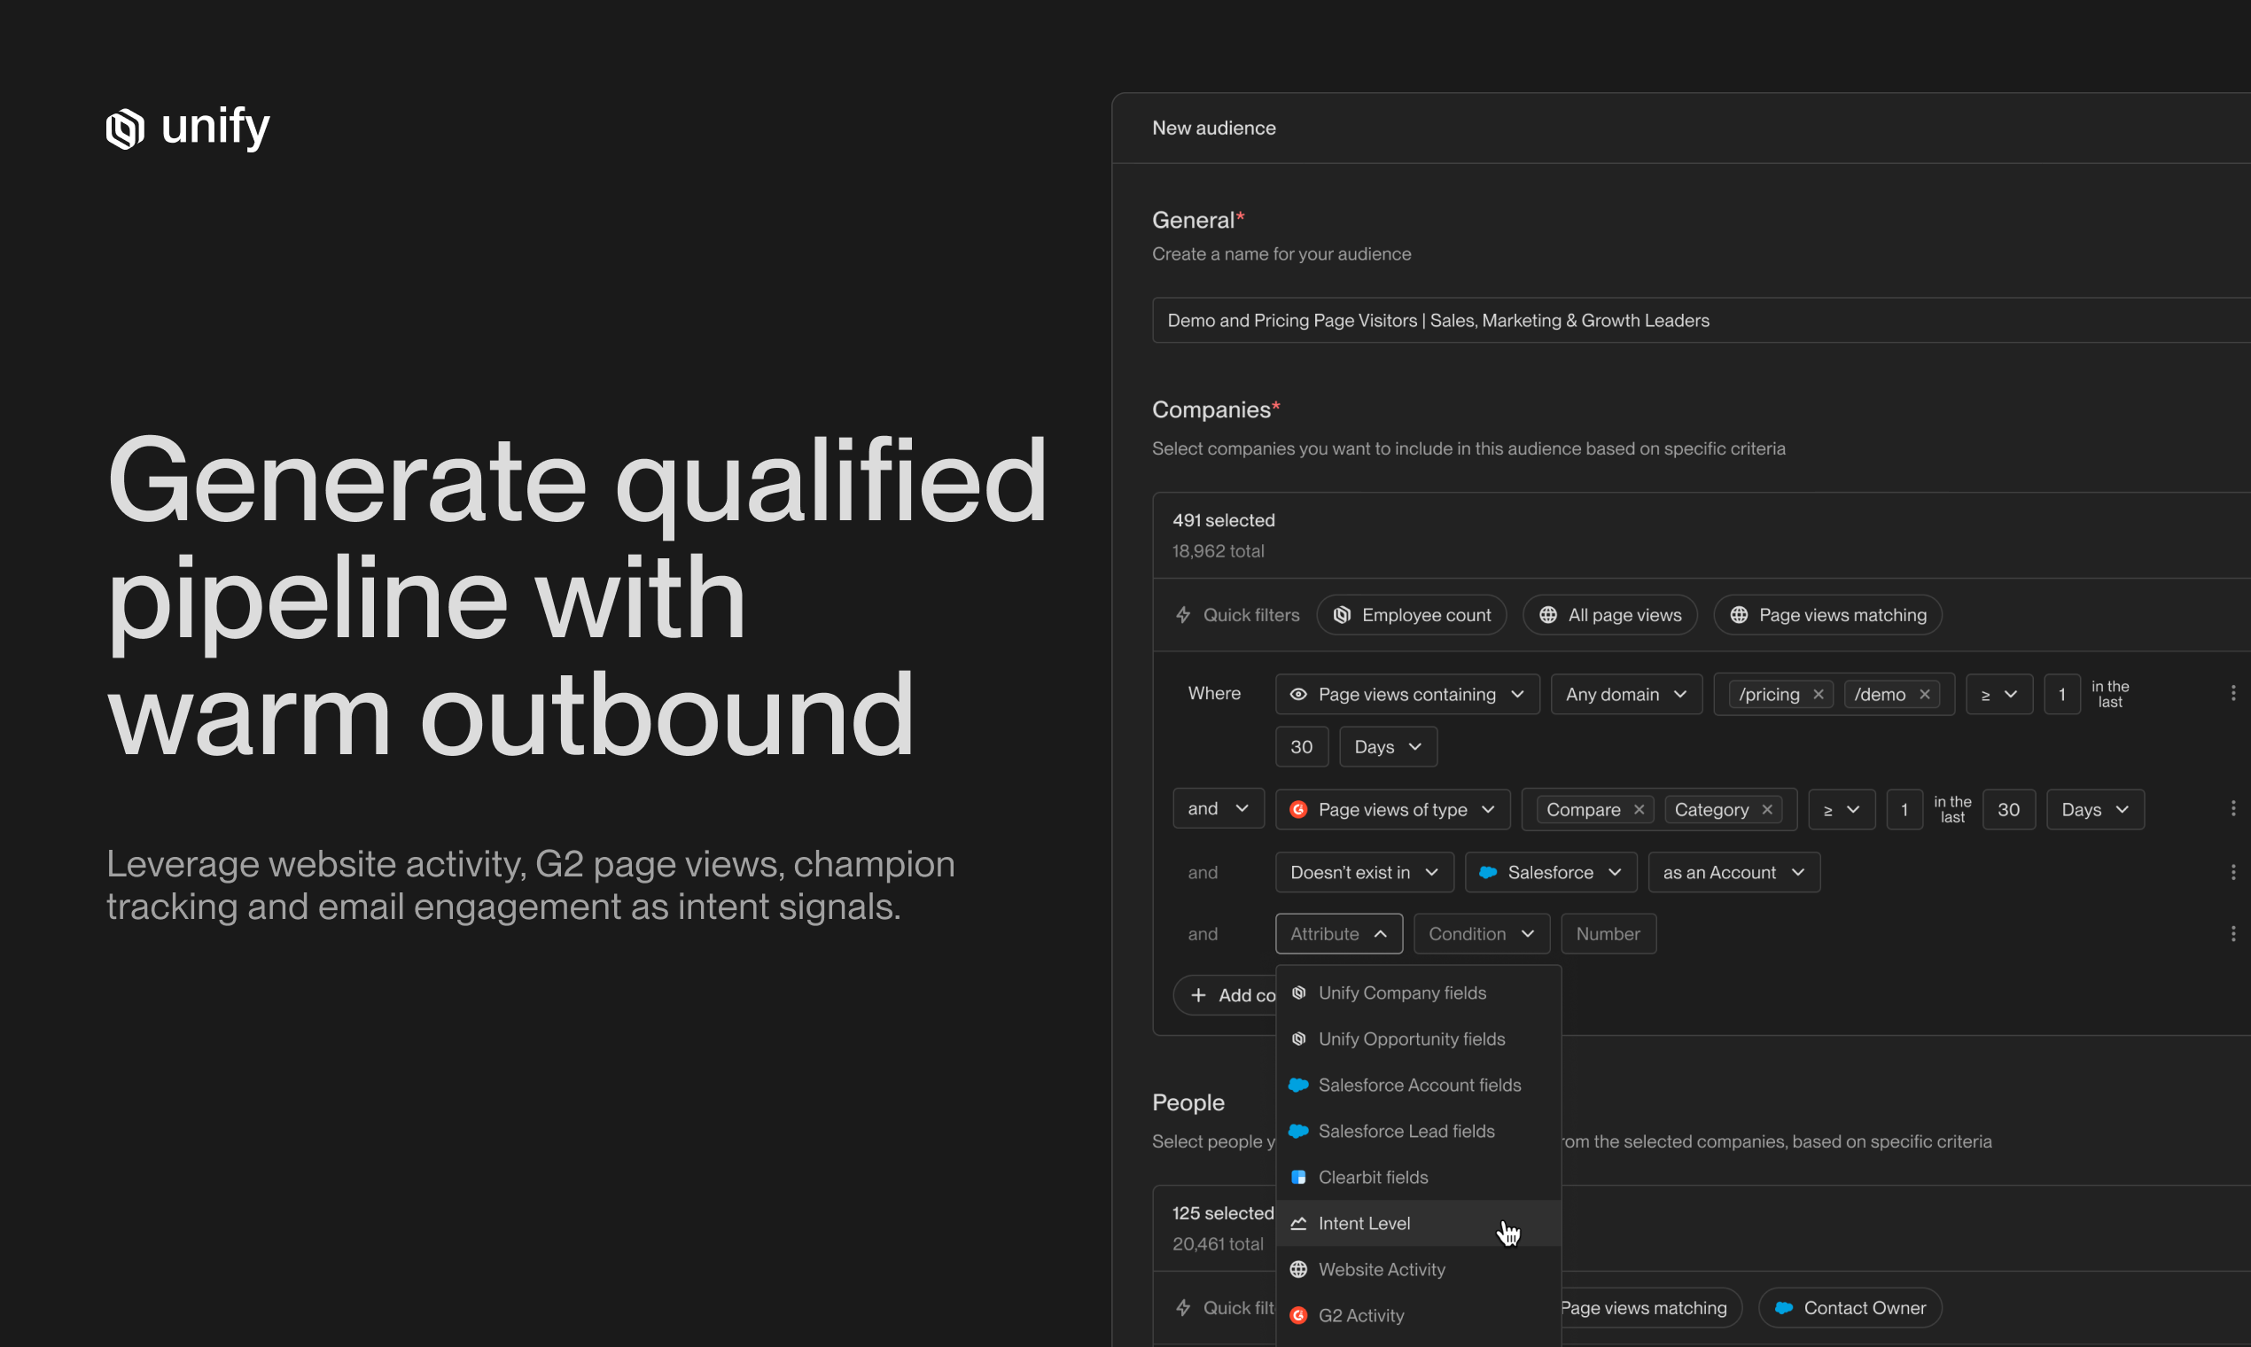The width and height of the screenshot is (2251, 1347).
Task: Remove the /demo filter tag
Action: coord(1925,694)
